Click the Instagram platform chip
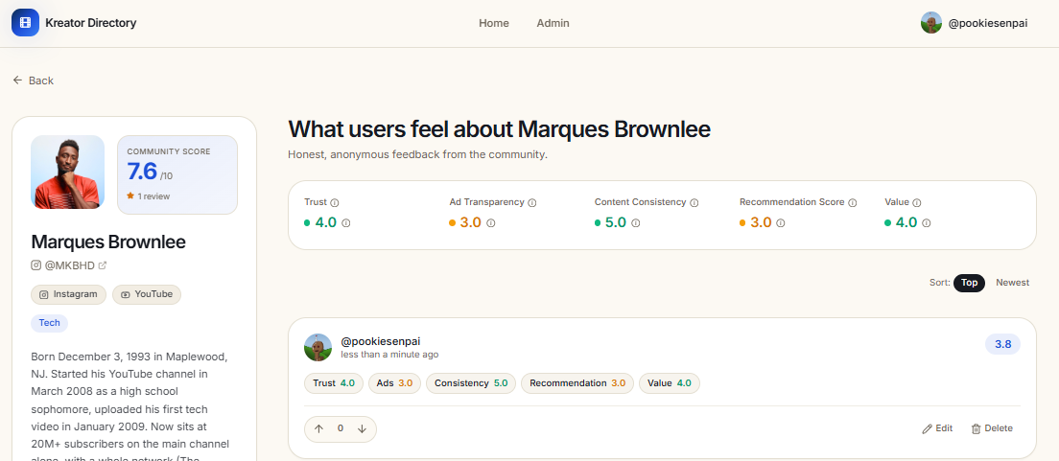The image size is (1059, 461). coord(68,294)
